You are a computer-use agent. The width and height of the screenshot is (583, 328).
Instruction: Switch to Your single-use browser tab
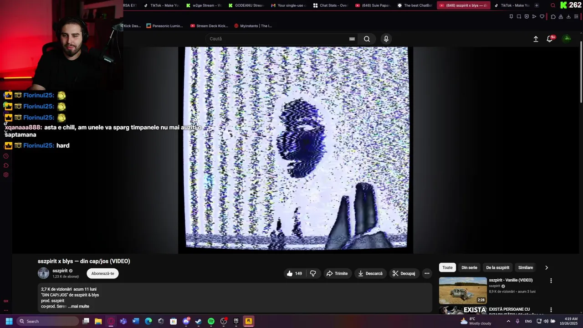tap(288, 5)
